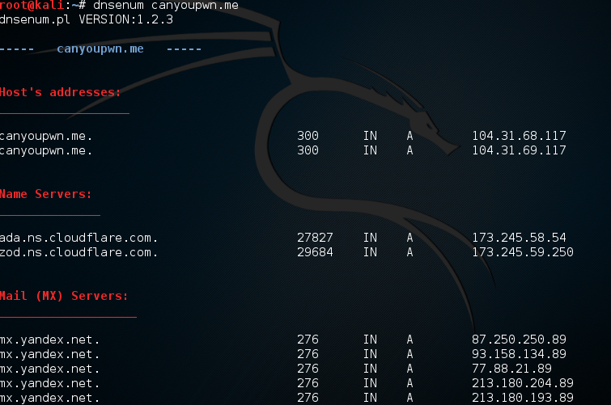
Task: Click the IP address 213.180.204.89
Action: tap(522, 383)
